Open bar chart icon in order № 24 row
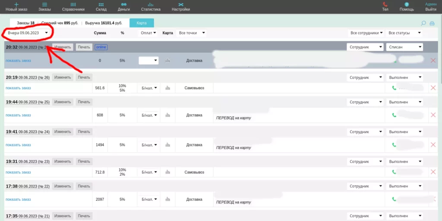The height and width of the screenshot is (221, 442). click(x=168, y=145)
